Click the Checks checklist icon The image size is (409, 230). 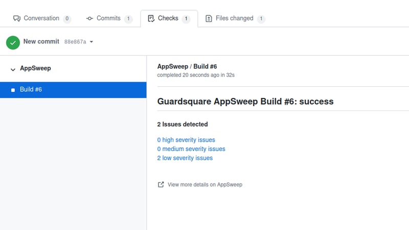point(151,18)
